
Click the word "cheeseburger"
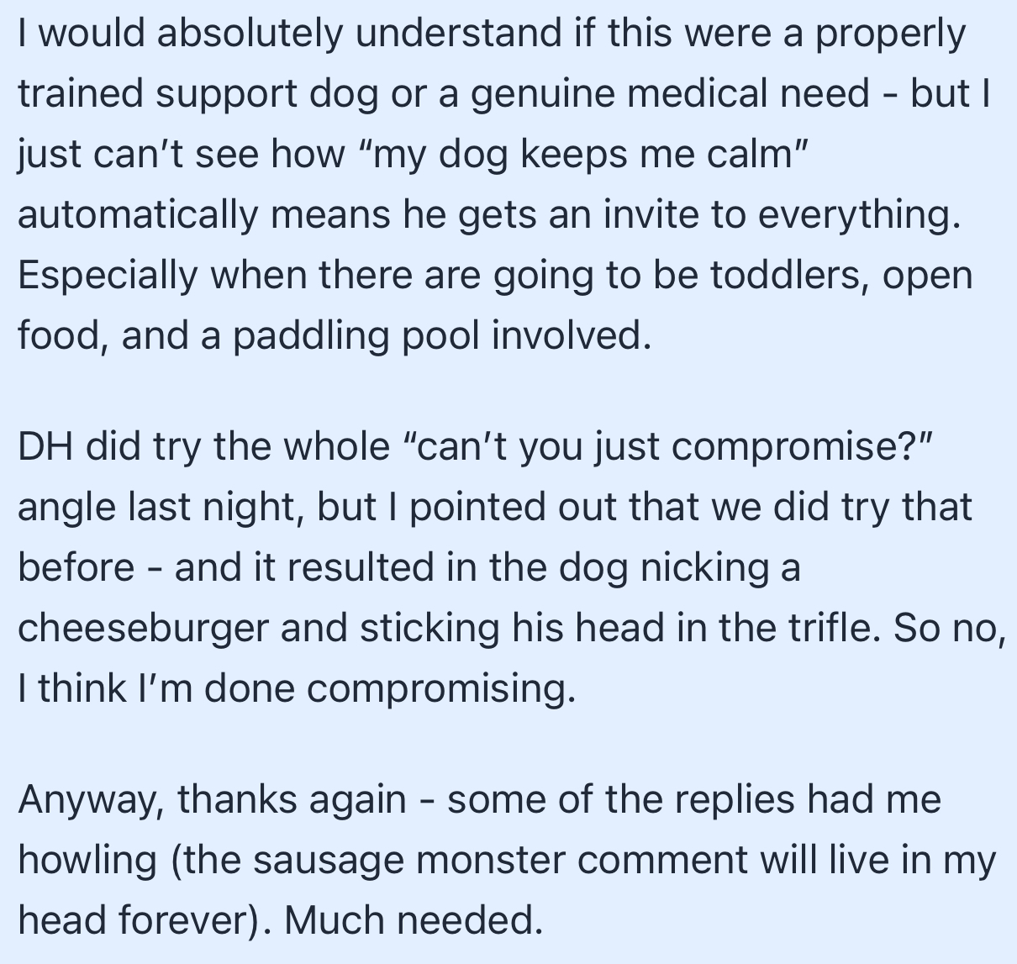tap(142, 629)
